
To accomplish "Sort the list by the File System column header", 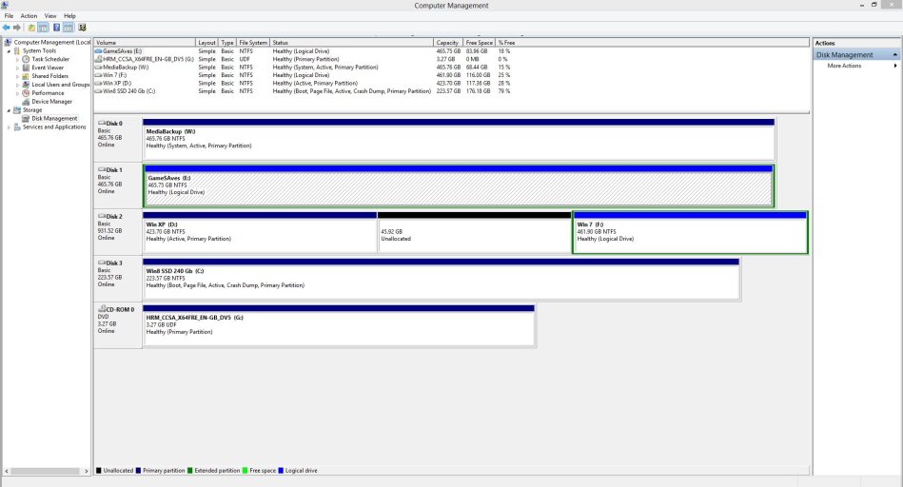I will (x=253, y=43).
